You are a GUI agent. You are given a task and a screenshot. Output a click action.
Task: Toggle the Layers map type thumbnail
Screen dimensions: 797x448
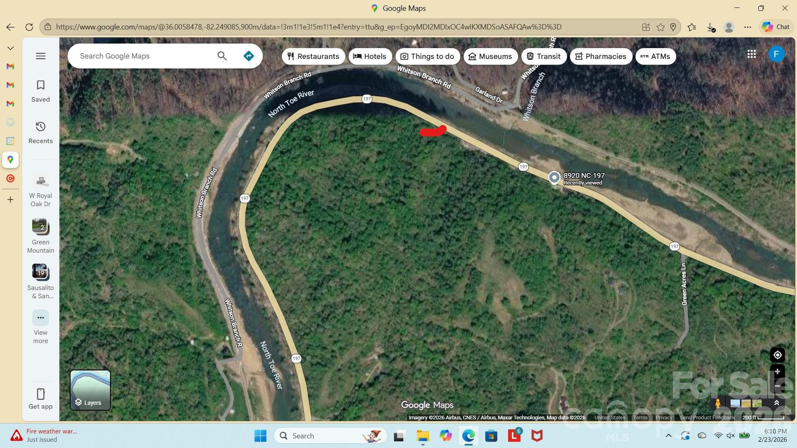coord(90,390)
